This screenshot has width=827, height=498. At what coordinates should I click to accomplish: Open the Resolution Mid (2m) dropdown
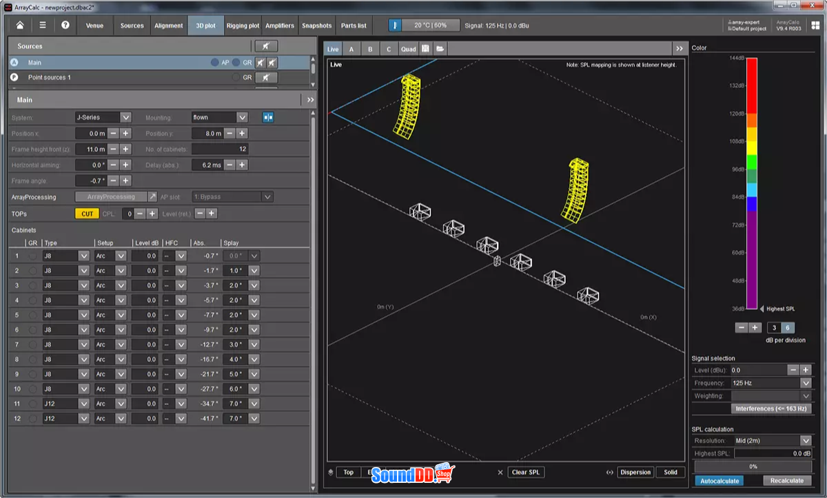coord(806,441)
